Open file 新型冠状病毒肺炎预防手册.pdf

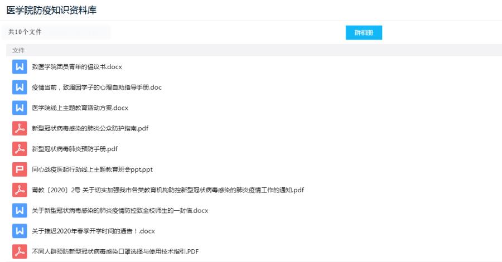click(75, 149)
